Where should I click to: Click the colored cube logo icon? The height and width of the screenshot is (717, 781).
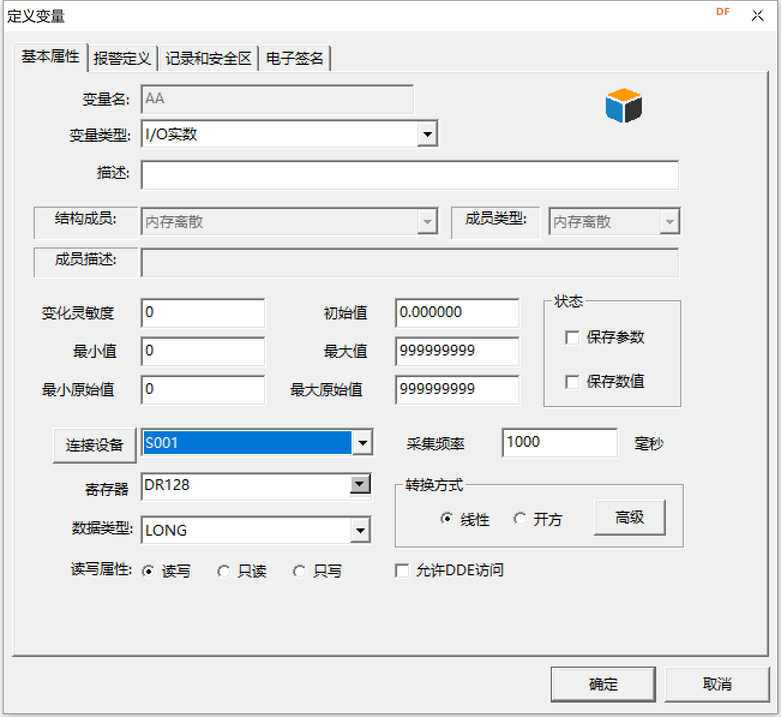tap(624, 106)
